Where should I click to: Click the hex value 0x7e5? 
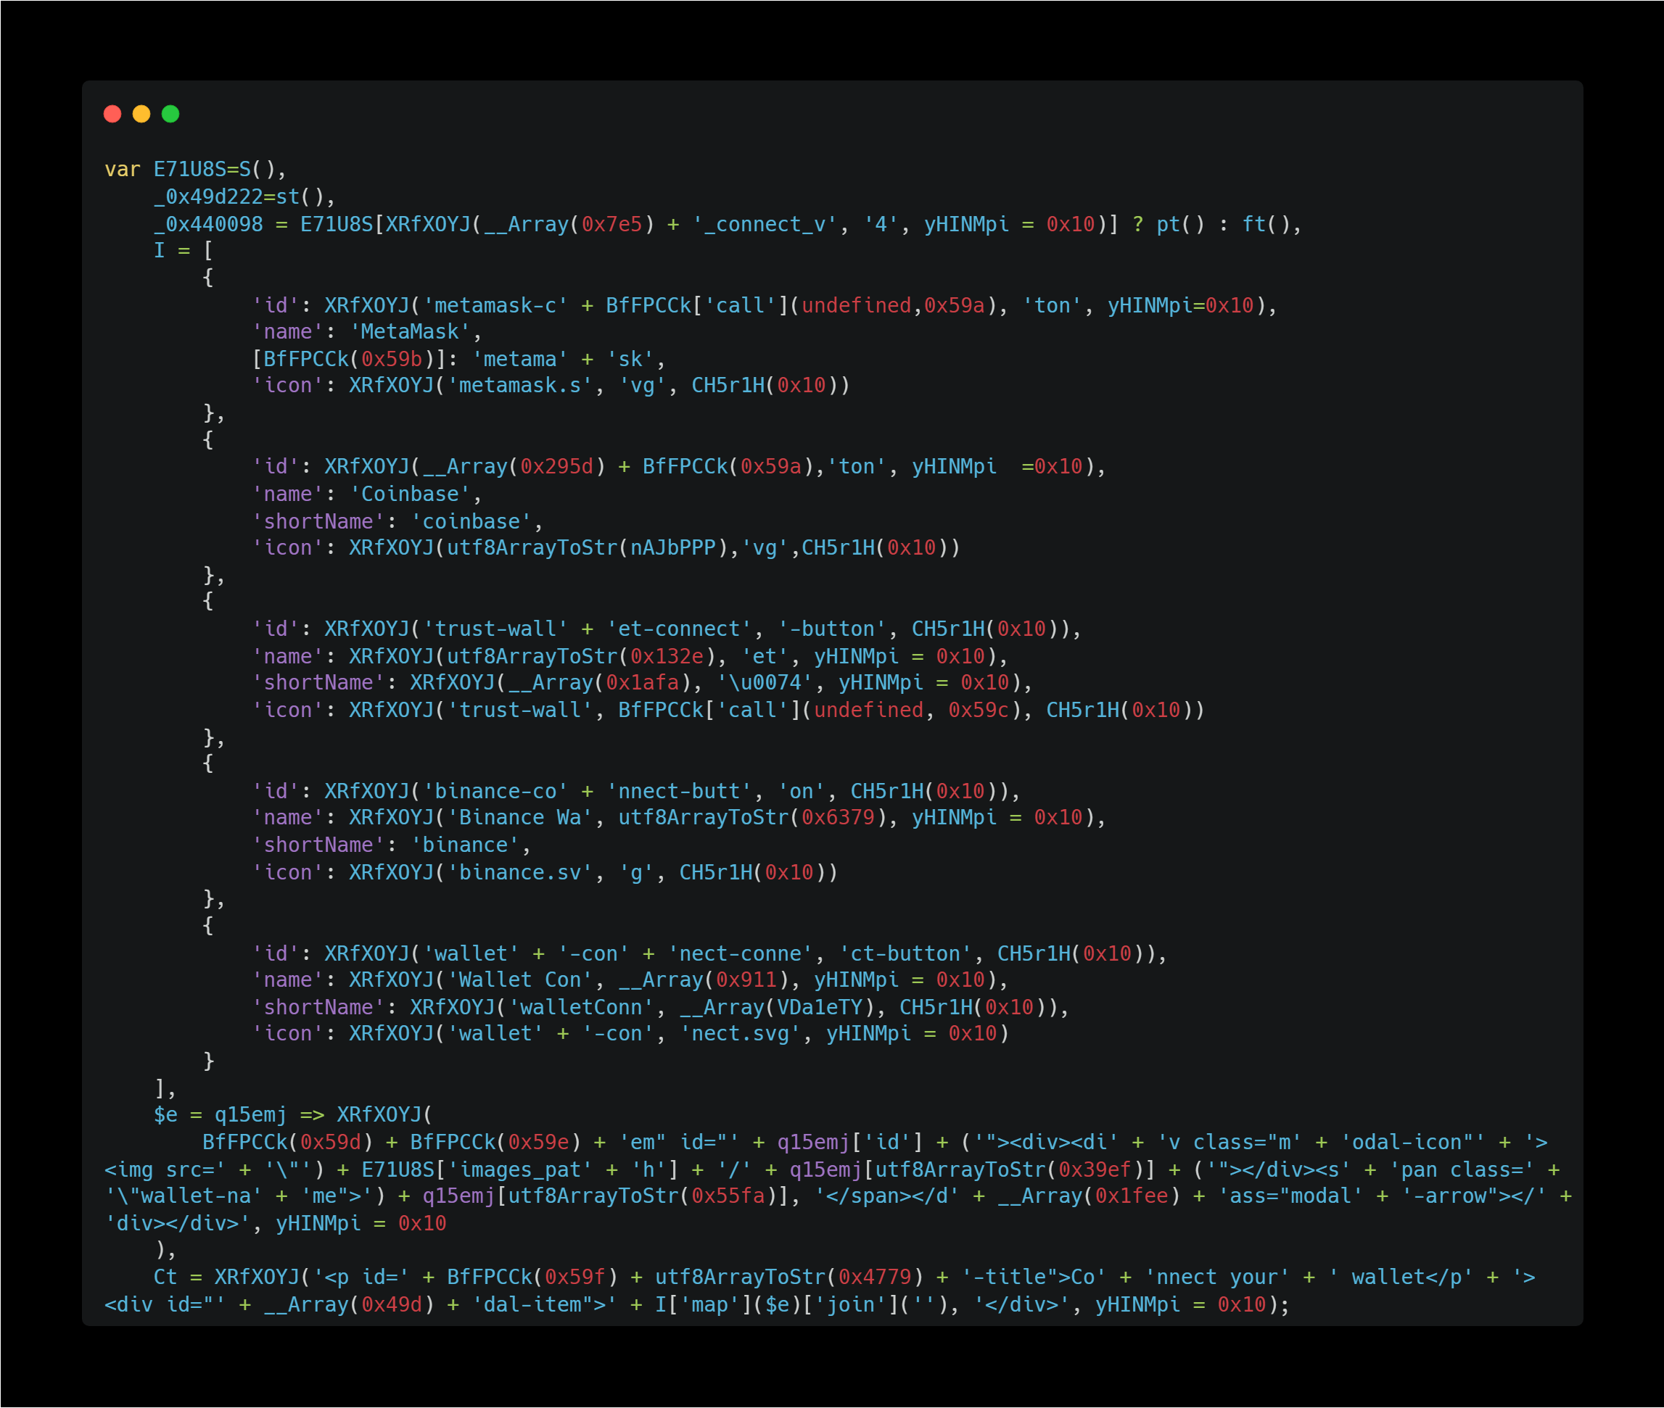(x=612, y=224)
